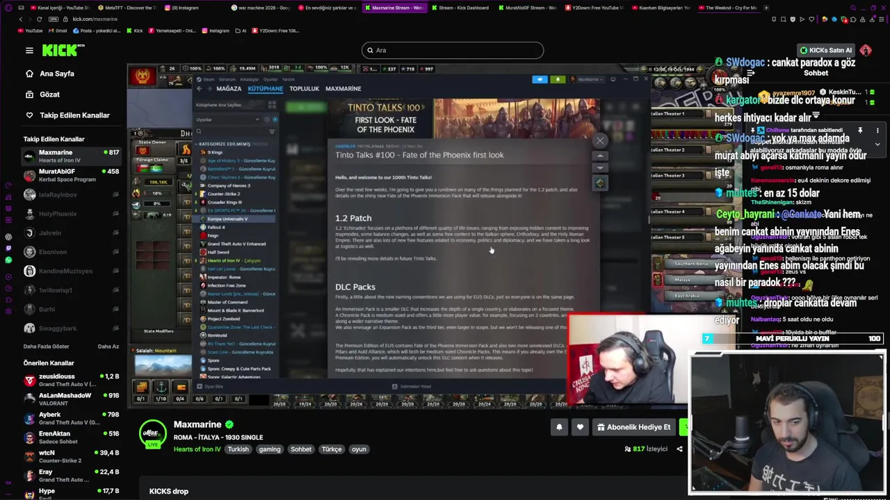Open AsLanMashadoW recommended channel

[70, 399]
